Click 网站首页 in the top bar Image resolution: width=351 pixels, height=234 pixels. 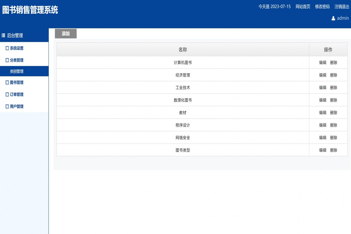coord(302,7)
